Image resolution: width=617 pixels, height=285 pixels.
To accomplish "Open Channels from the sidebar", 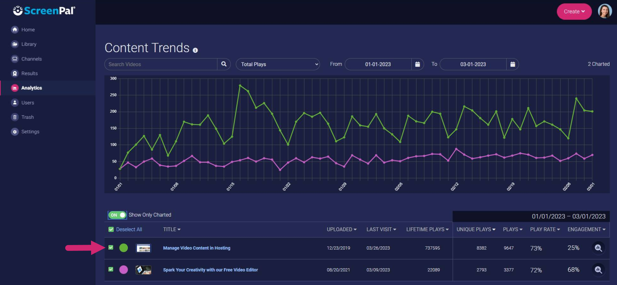I will point(31,59).
